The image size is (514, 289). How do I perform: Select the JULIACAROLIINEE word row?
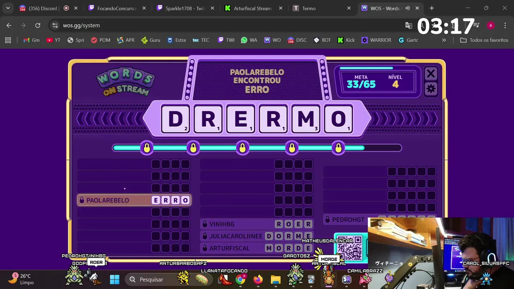click(257, 236)
